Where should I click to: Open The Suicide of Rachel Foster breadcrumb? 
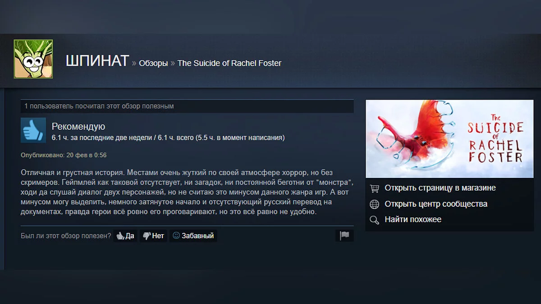[x=229, y=64]
